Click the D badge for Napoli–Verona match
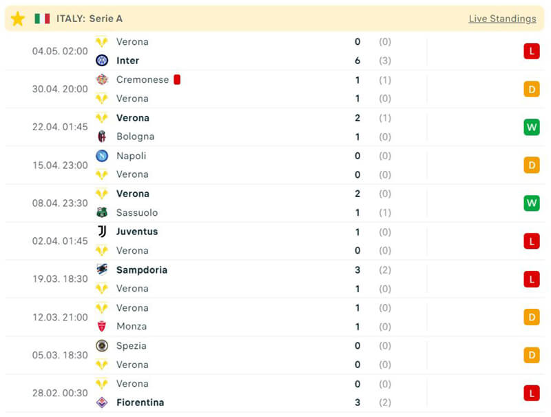Viewport: 551px width, 417px height. point(531,165)
